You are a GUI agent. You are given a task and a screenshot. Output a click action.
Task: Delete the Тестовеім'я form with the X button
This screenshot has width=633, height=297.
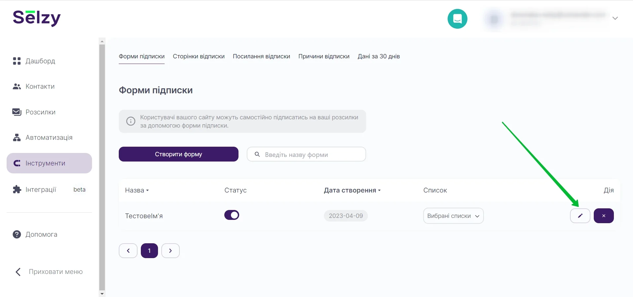tap(604, 216)
